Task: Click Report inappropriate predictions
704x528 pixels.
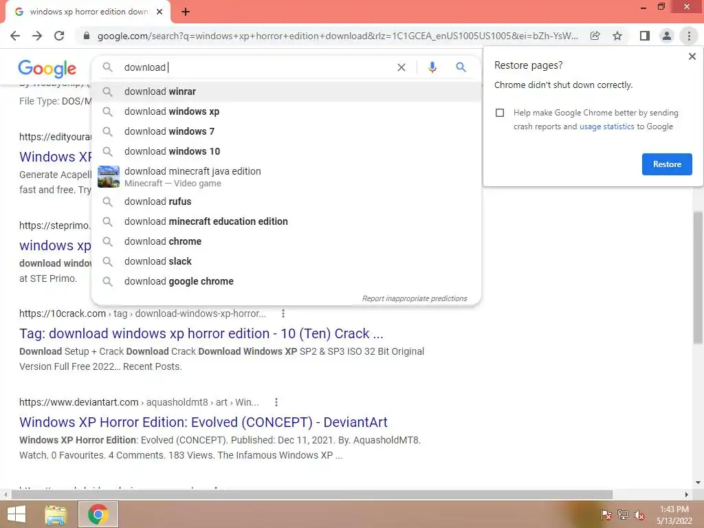Action: click(415, 298)
